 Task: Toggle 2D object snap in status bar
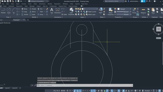(94, 91)
